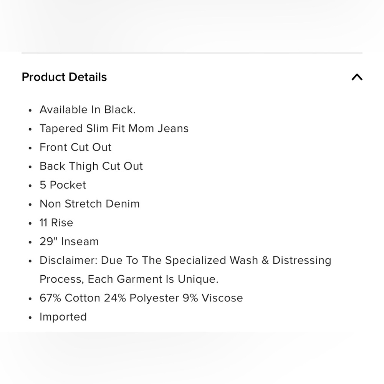Click the fabric composition line

141,298
